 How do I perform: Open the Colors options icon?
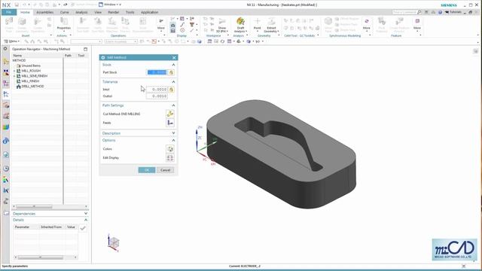click(x=170, y=149)
